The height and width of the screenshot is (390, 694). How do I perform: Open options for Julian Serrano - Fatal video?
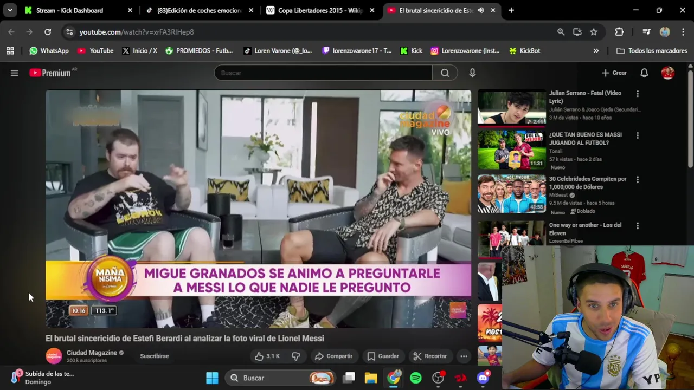638,94
